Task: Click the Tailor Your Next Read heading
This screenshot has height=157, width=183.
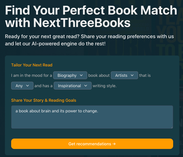Action: click(x=32, y=65)
